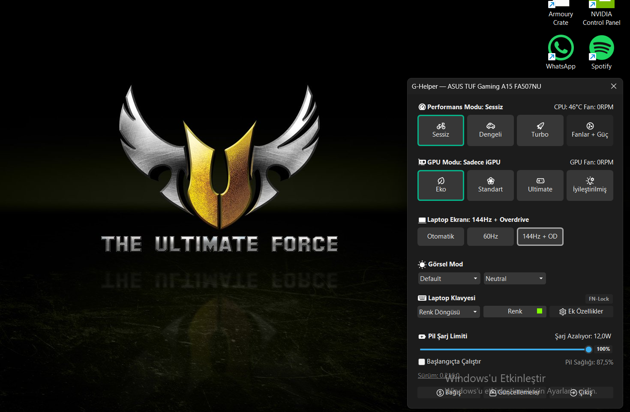Switch to Dengeli performance mode

pos(490,131)
